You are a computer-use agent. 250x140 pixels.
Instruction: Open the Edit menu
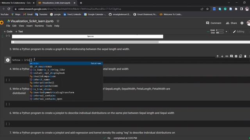(14, 26)
